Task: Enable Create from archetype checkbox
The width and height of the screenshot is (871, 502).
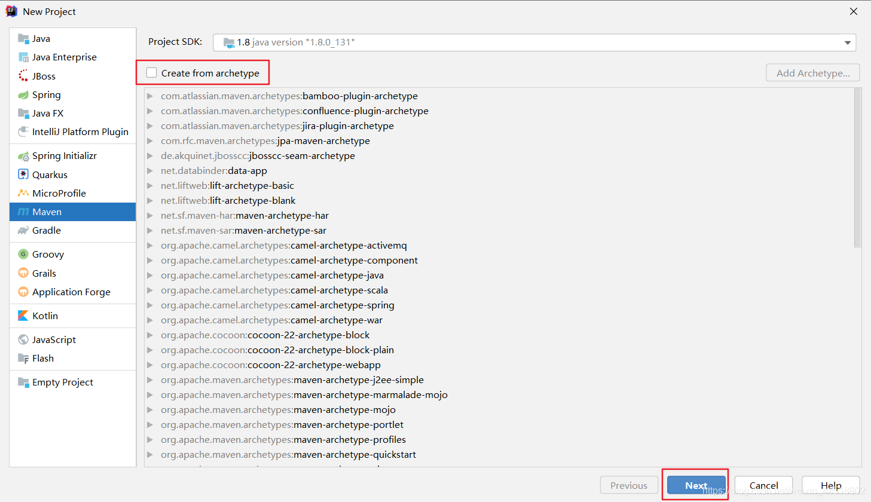Action: click(152, 73)
